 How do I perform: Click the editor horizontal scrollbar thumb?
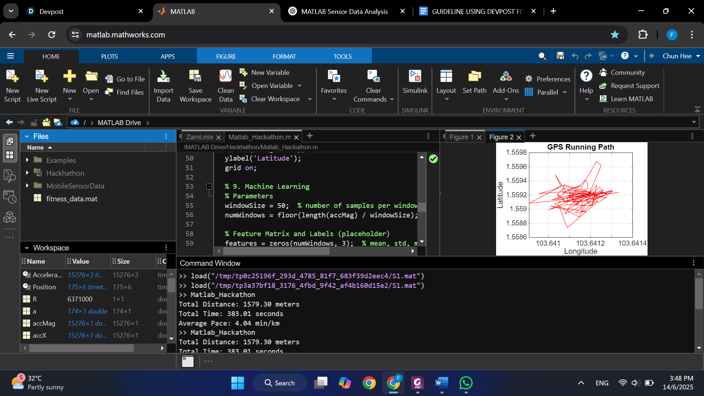[276, 251]
